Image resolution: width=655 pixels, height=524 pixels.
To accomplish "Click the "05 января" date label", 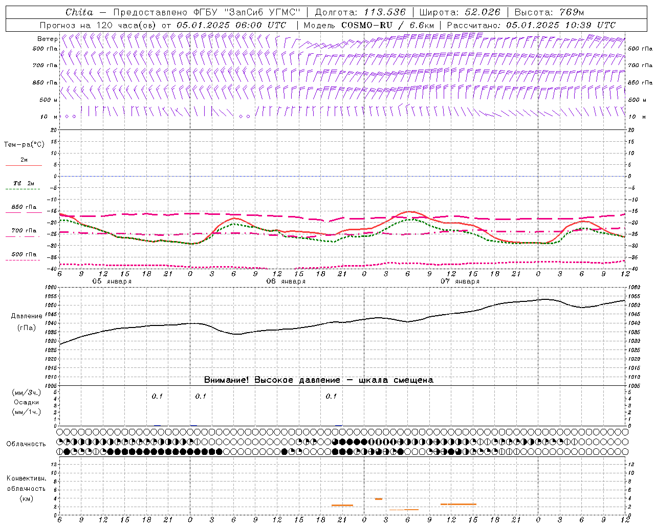I will pyautogui.click(x=112, y=281).
